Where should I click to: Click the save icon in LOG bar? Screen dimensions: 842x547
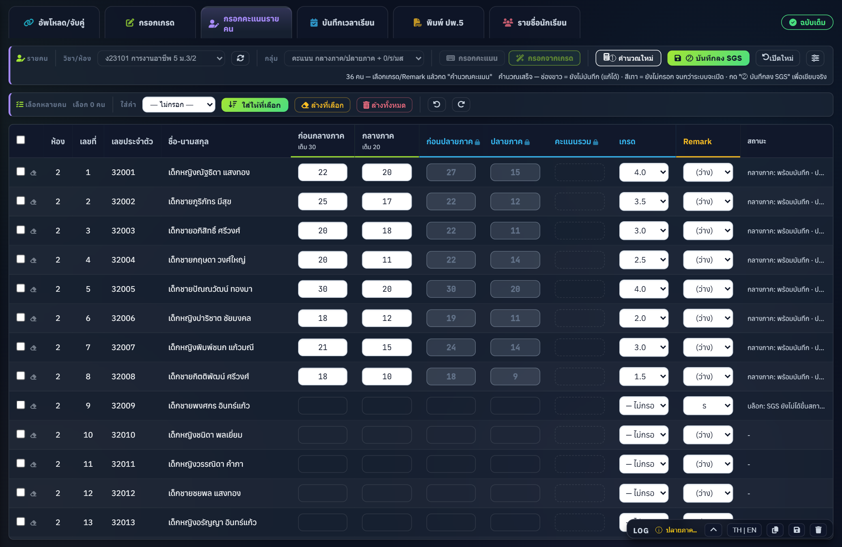[x=797, y=530]
